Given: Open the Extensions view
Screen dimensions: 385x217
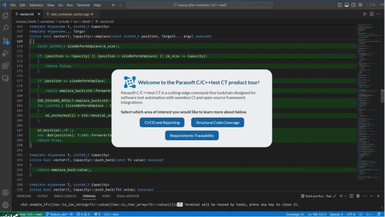Looking at the screenshot, I should [6, 66].
